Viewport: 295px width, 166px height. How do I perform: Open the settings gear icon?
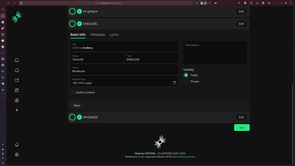[x=17, y=155]
